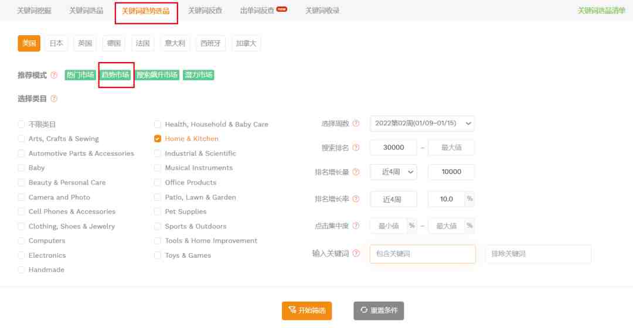The height and width of the screenshot is (328, 633).
Task: Select the 美国 marketplace button
Action: (29, 43)
